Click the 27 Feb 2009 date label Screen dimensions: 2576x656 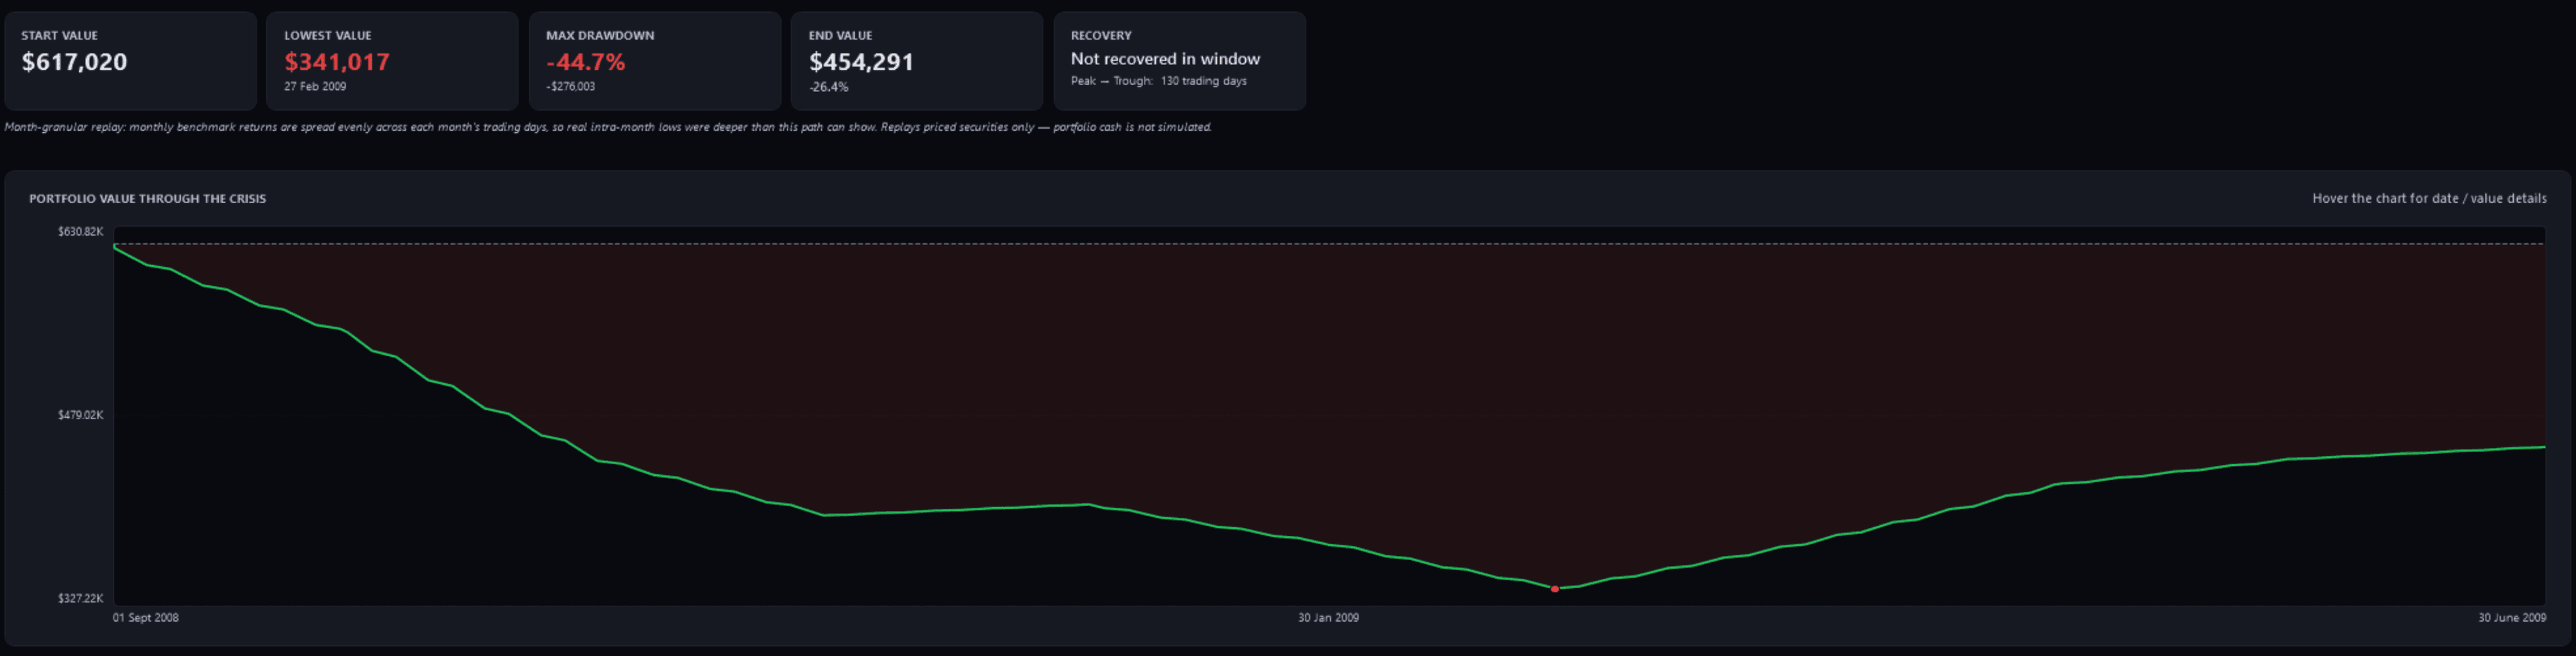[315, 87]
